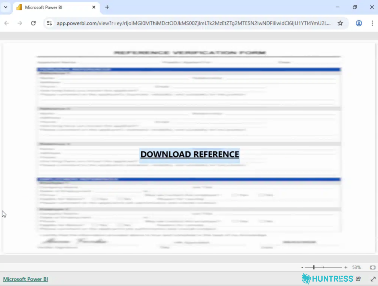Screen dimensions: 378x286
Task: Reload the page with the refresh icon
Action: point(33,23)
